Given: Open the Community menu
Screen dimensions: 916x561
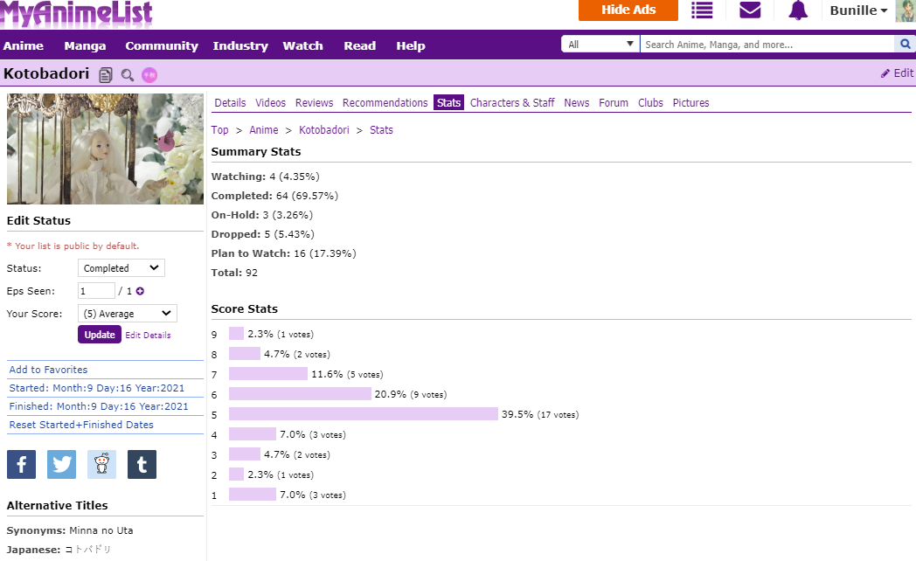Looking at the screenshot, I should click(162, 45).
